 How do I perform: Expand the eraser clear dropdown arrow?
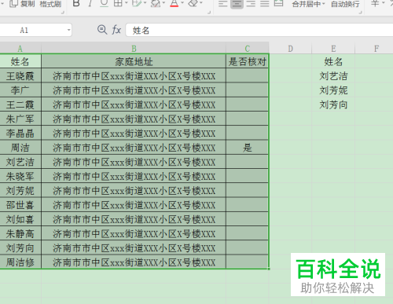[x=201, y=3]
